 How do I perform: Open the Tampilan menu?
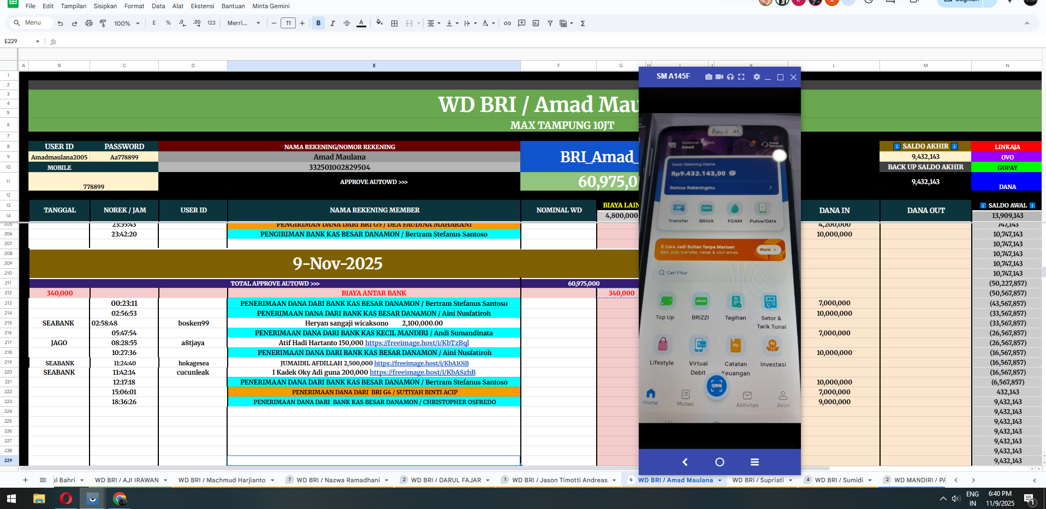point(74,6)
